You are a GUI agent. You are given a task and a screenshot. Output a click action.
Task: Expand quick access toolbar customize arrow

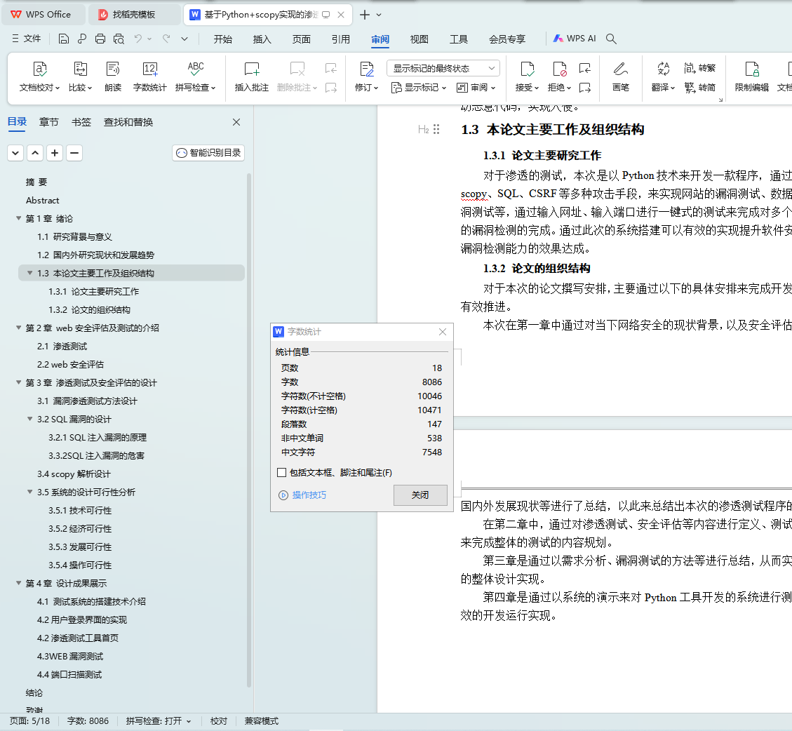184,39
